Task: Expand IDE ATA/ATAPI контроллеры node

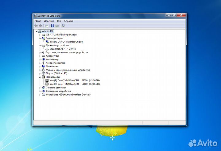Action: coord(40,35)
